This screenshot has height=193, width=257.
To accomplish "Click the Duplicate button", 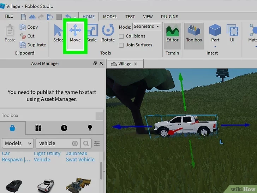I will 33,45.
